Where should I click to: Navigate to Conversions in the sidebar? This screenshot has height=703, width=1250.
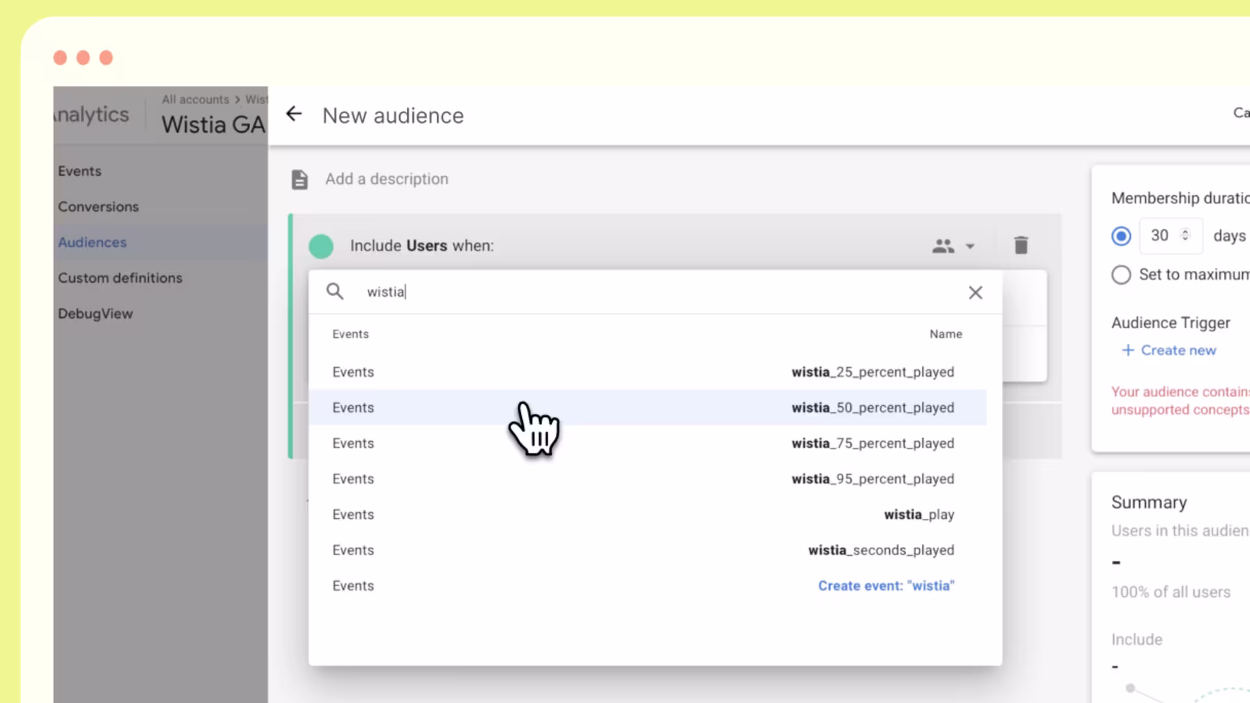(98, 206)
